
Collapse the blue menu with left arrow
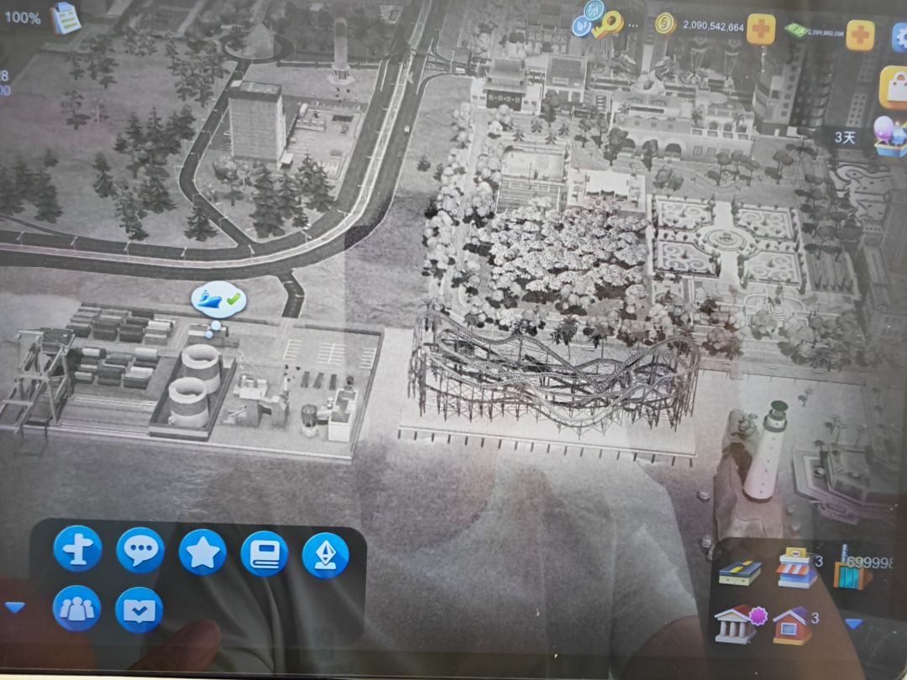click(x=14, y=607)
